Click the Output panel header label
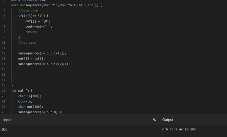Screen dimensions: 227x137 pos(168,120)
